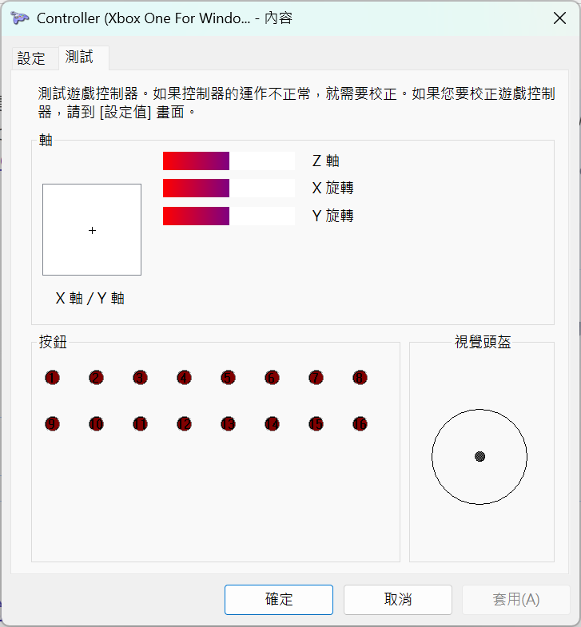Click button indicator number 4
581x627 pixels.
(185, 378)
